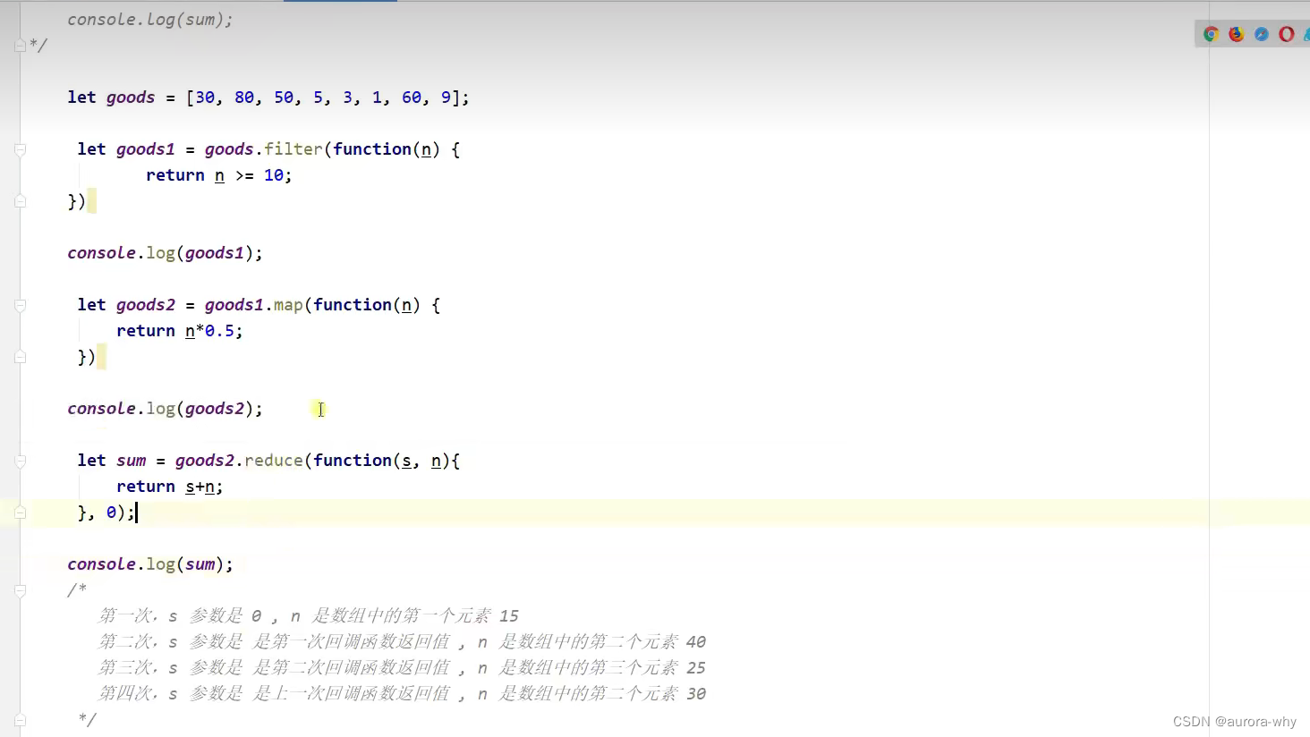Click 'console.log(goods2);' line
This screenshot has height=737, width=1310.
166,409
